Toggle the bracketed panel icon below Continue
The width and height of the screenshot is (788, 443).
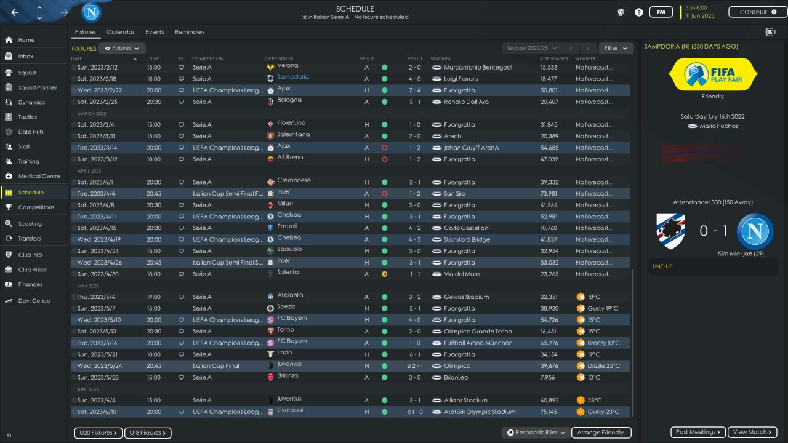click(770, 32)
